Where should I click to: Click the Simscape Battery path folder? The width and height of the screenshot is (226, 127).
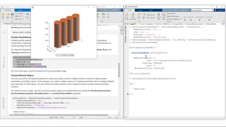pyautogui.click(x=178, y=24)
